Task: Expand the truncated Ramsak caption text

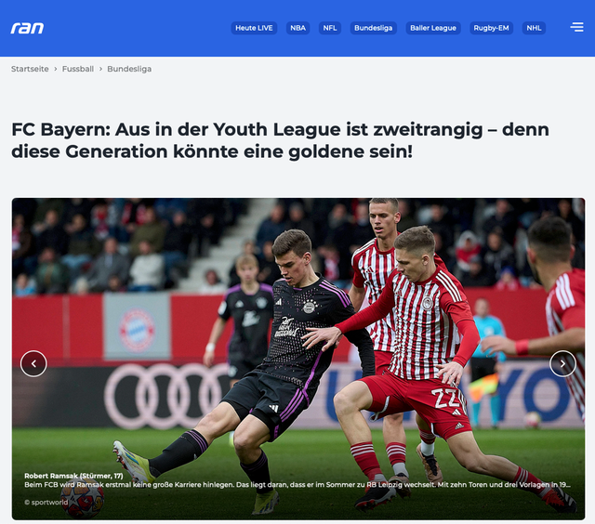Action: pyautogui.click(x=297, y=485)
